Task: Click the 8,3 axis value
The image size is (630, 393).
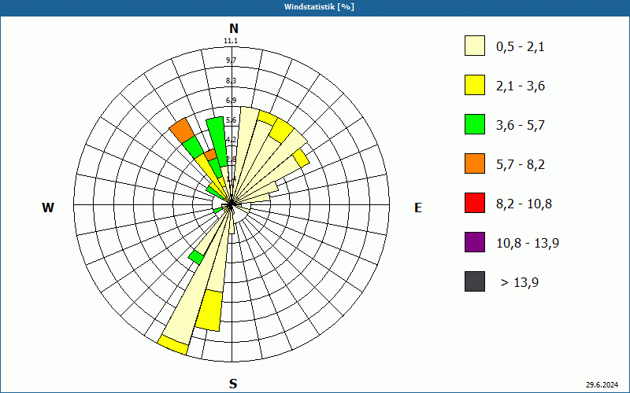Action: point(231,81)
